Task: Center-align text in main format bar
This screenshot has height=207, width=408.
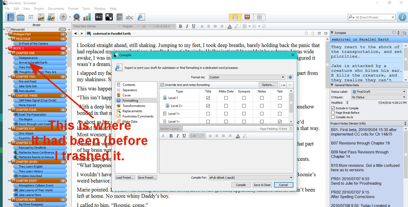Action: pyautogui.click(x=209, y=26)
